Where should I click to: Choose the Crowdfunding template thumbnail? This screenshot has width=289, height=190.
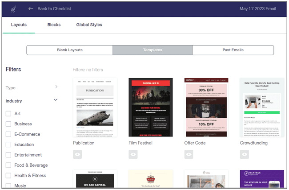[262, 107]
